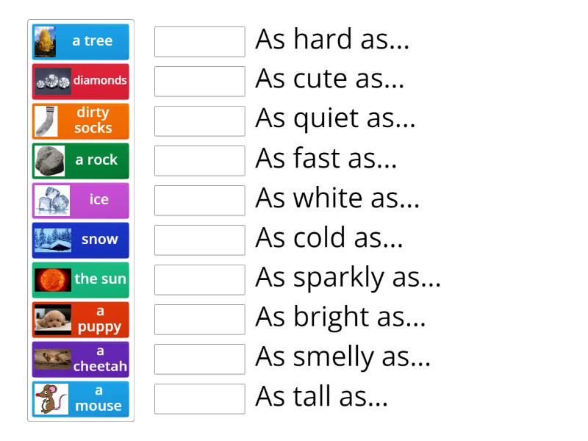Viewport: 588px width, 441px height.
Task: Select the 'diamonds' picture tile
Action: 80,82
